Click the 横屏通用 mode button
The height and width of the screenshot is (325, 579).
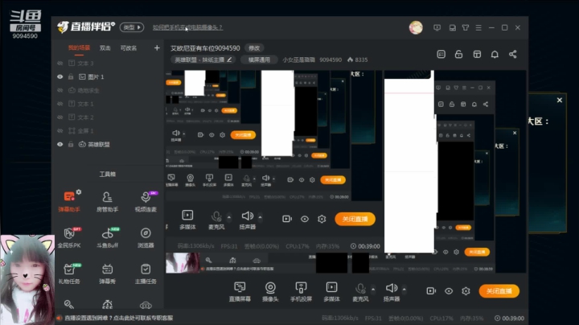coord(259,60)
